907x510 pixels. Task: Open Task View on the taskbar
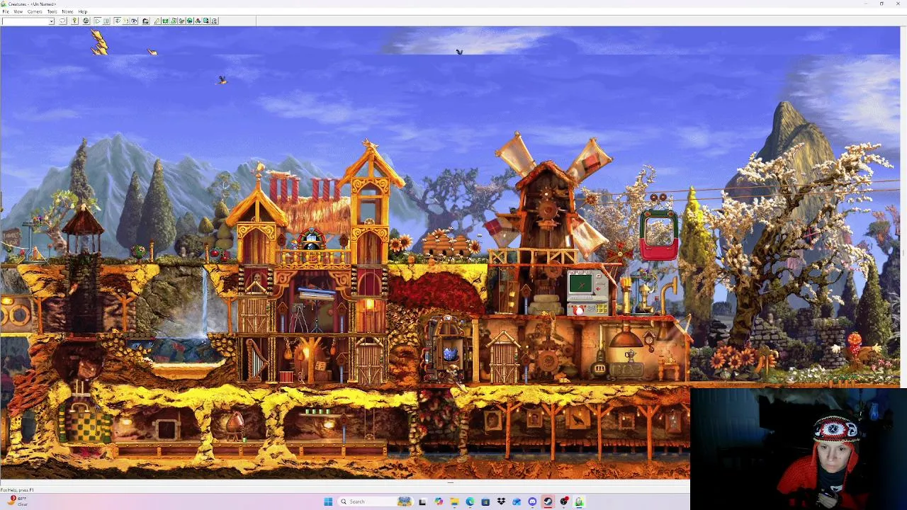coord(422,501)
